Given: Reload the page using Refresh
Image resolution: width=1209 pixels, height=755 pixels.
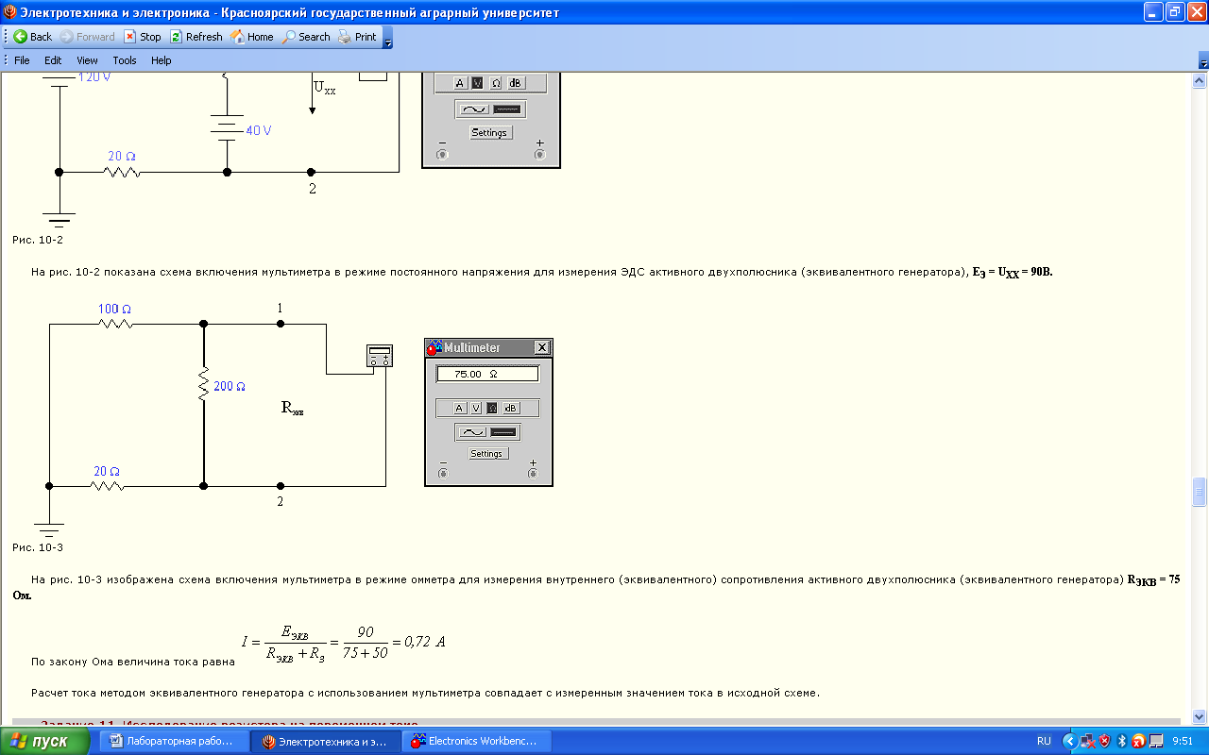Looking at the screenshot, I should 196,37.
